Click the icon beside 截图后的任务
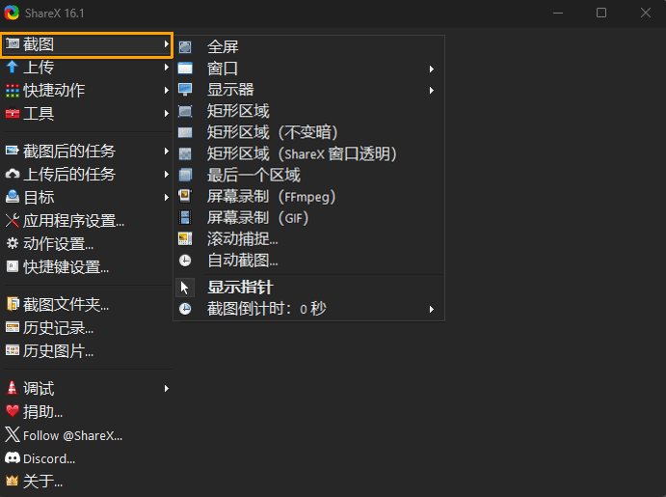 [x=13, y=151]
